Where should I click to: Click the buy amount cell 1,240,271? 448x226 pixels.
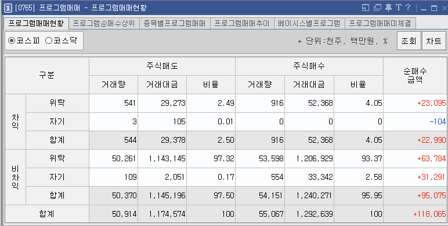tap(309, 195)
